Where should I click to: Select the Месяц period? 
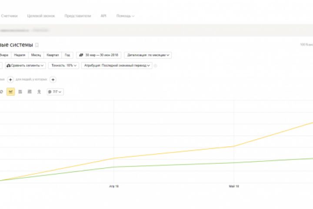pyautogui.click(x=36, y=55)
